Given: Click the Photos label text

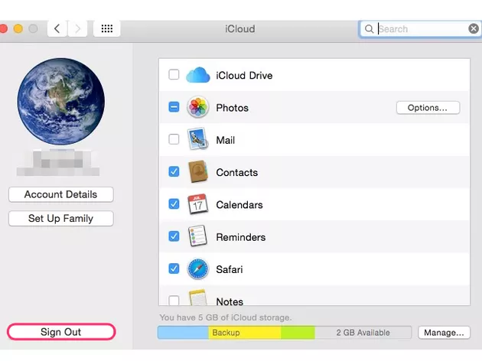Looking at the screenshot, I should [232, 108].
